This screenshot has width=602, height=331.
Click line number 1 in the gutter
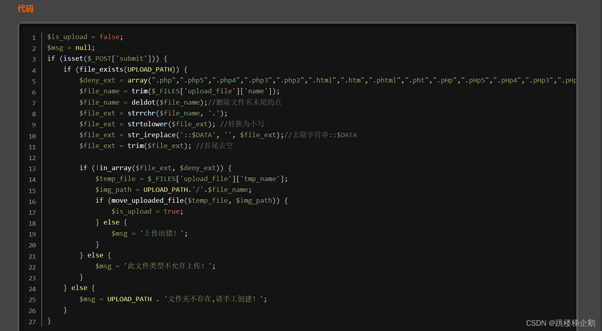click(x=34, y=37)
